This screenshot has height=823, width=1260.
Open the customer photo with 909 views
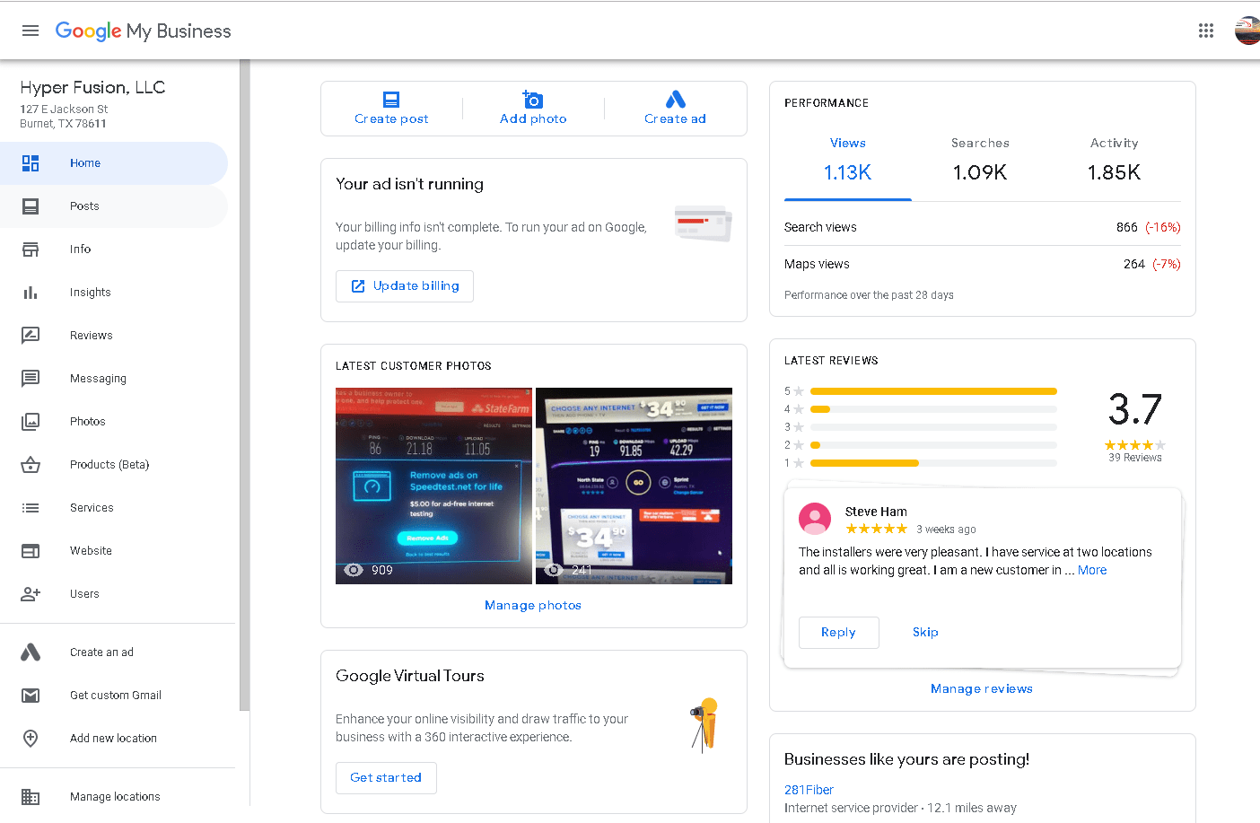point(433,486)
